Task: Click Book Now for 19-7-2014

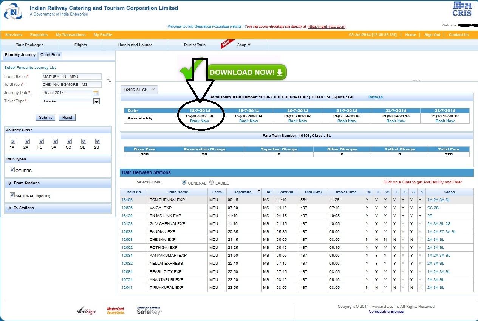Action: [249, 121]
